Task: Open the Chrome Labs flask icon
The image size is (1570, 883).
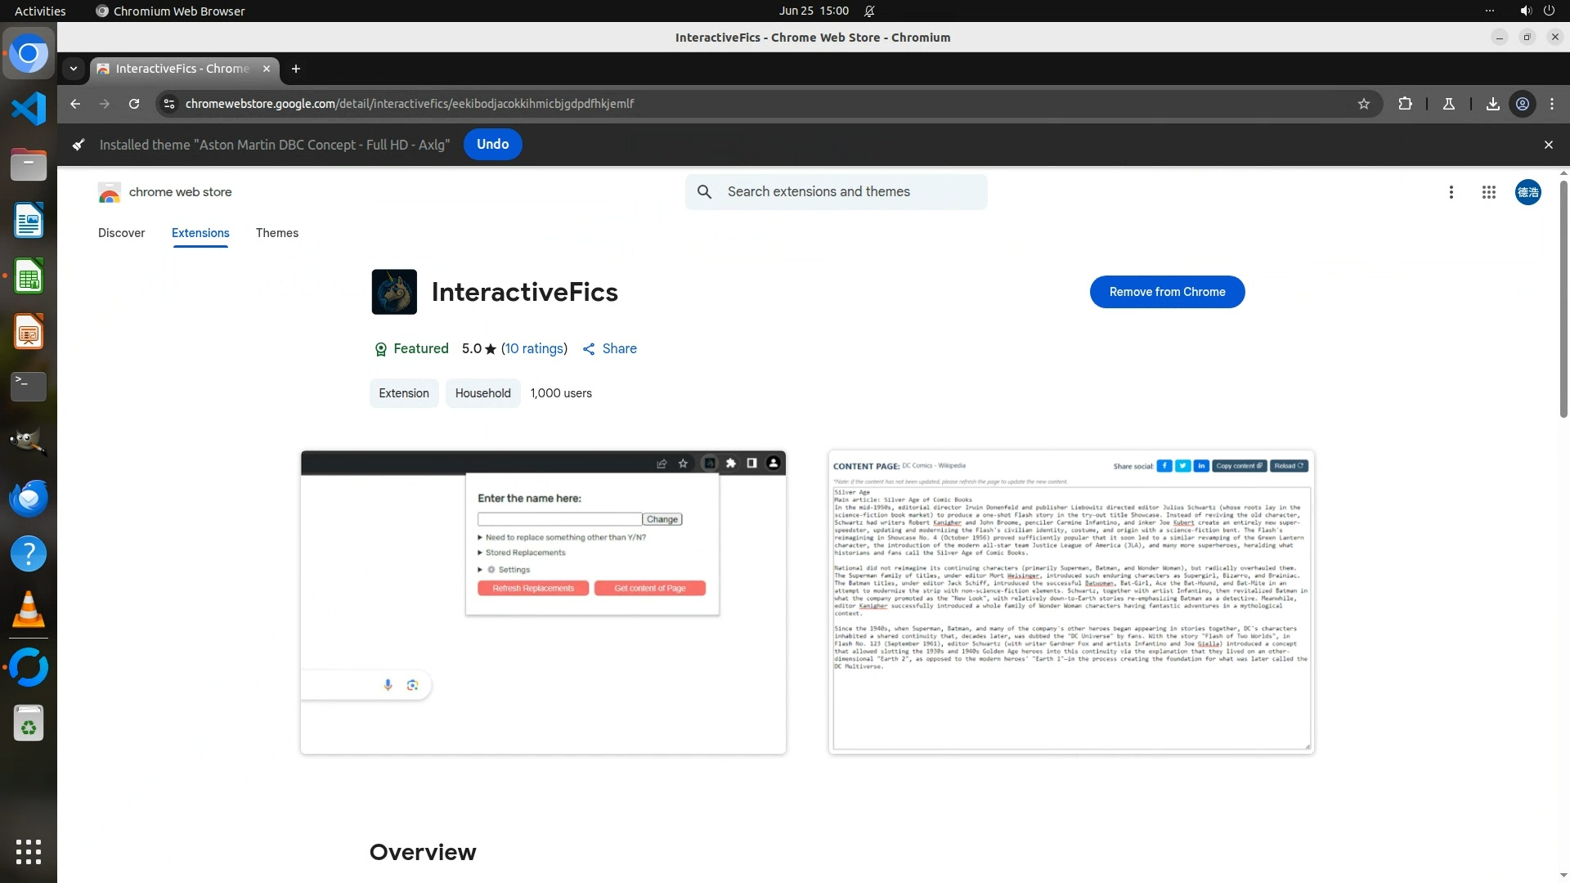Action: [x=1448, y=104]
